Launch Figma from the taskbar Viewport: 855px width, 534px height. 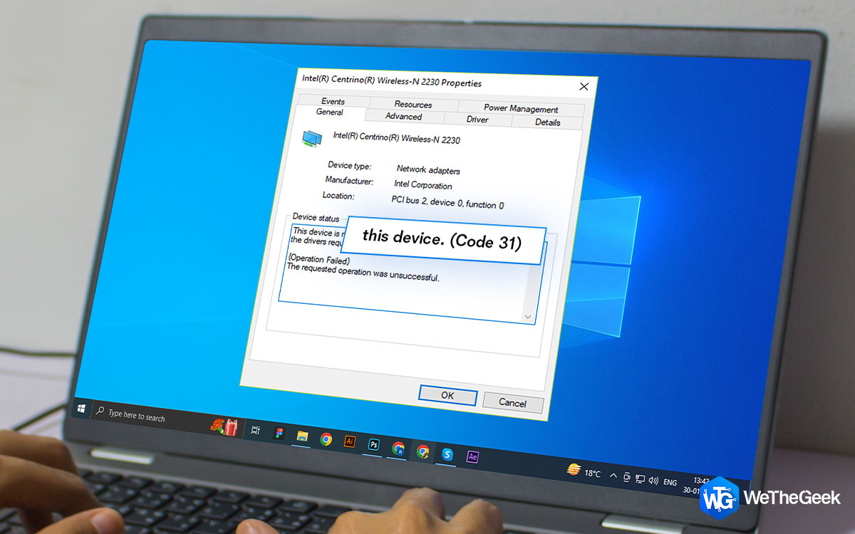click(279, 433)
